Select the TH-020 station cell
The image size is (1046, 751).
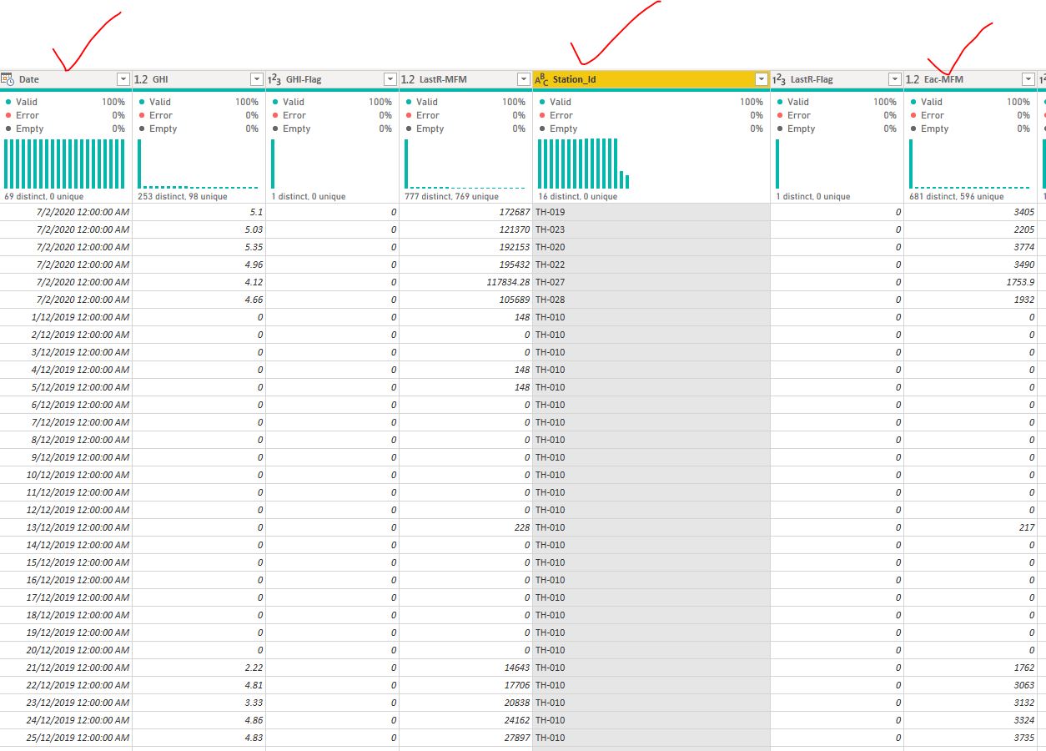pyautogui.click(x=651, y=247)
